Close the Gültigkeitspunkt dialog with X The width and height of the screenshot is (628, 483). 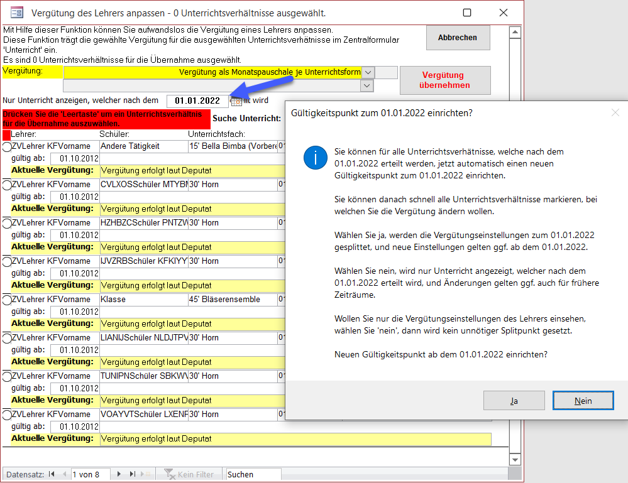click(615, 112)
